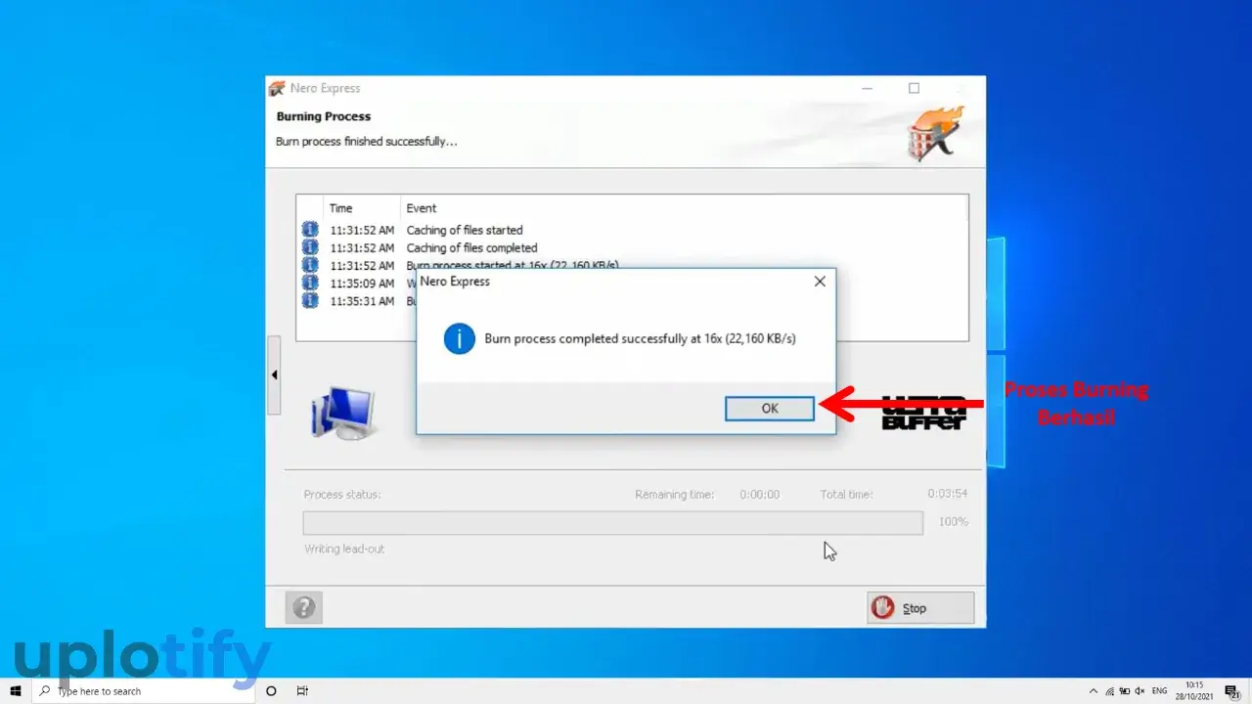Screen dimensions: 1252x704
Task: Click the taskbar search box
Action: point(142,691)
